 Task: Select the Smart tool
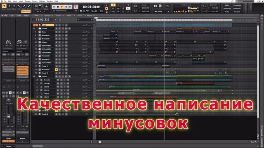pos(4,6)
